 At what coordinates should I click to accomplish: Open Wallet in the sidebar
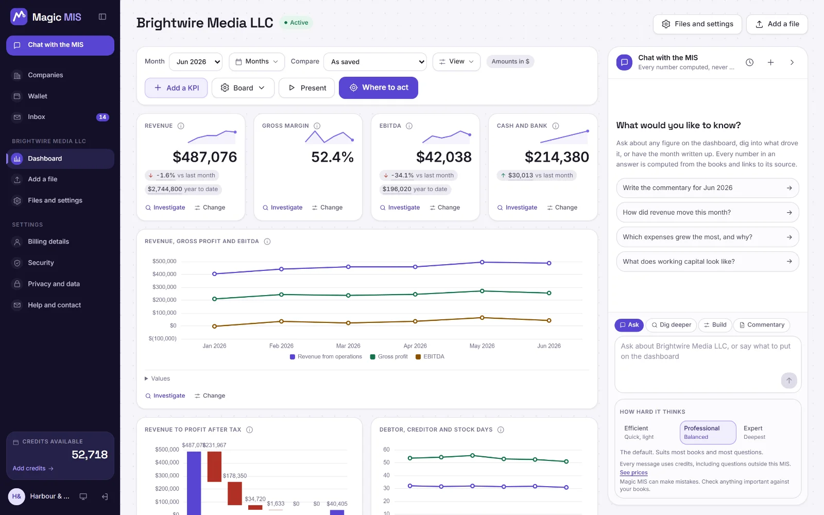[60, 96]
